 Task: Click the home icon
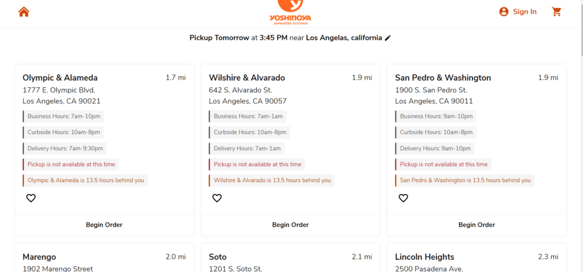click(x=23, y=12)
